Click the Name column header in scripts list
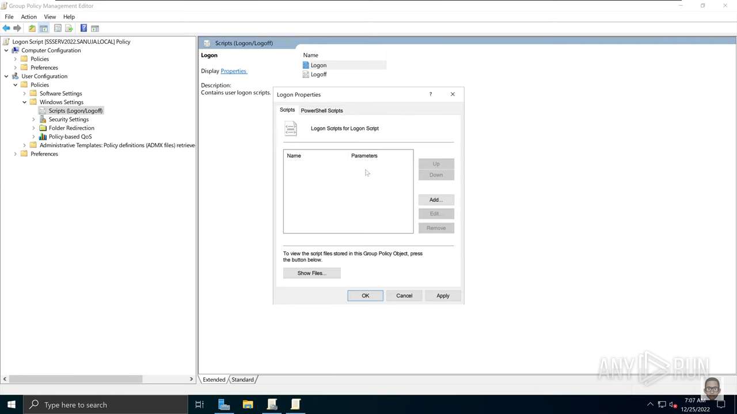 point(316,156)
